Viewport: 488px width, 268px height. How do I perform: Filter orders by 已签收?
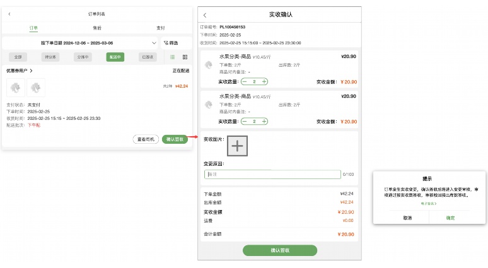(148, 57)
